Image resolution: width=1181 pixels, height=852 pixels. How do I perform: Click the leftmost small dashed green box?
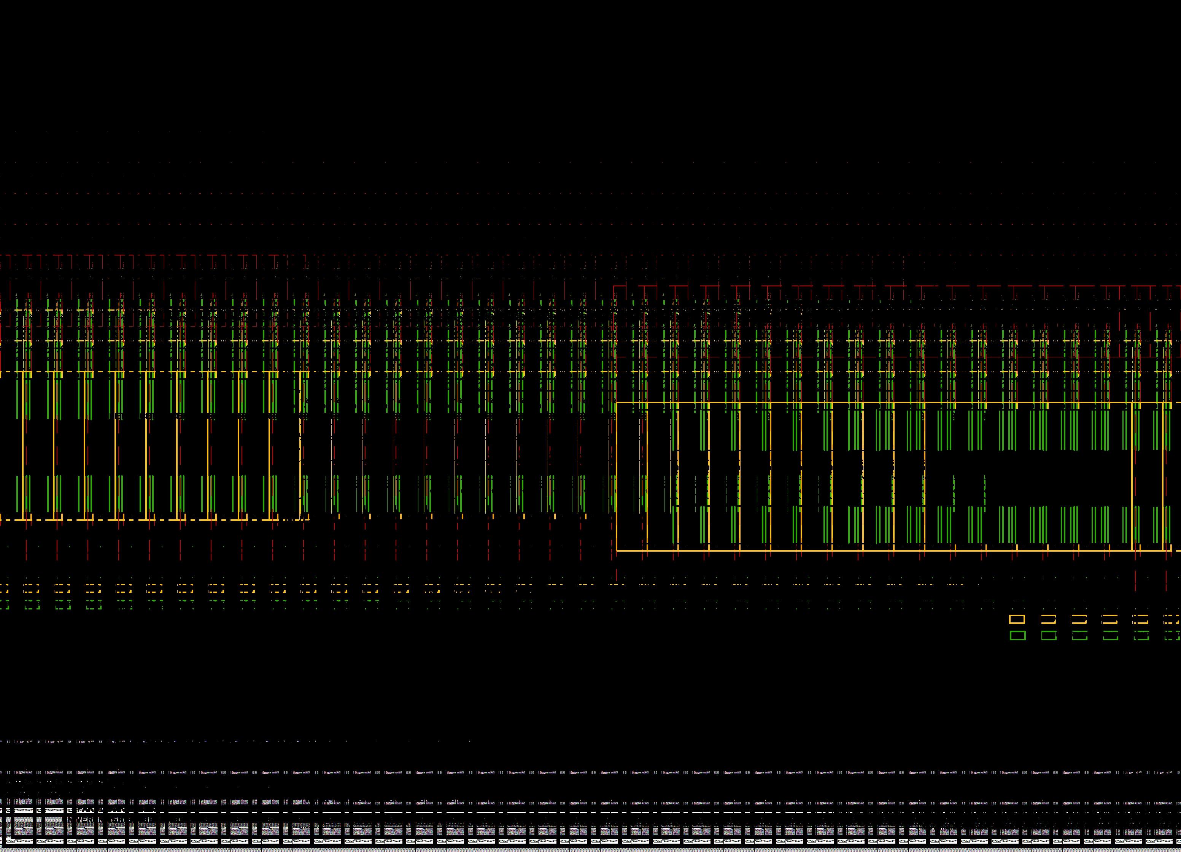(x=32, y=605)
